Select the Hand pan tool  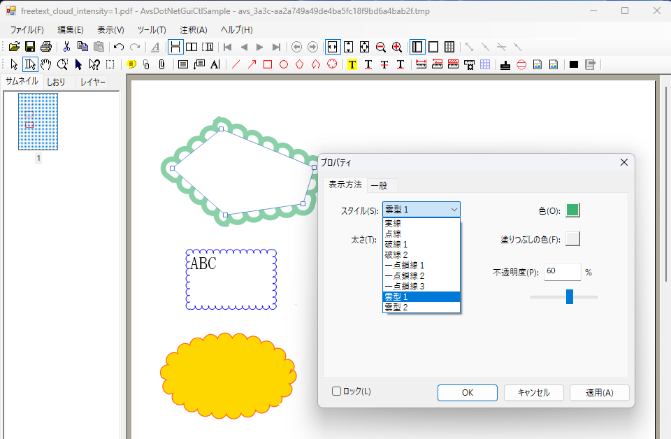46,64
